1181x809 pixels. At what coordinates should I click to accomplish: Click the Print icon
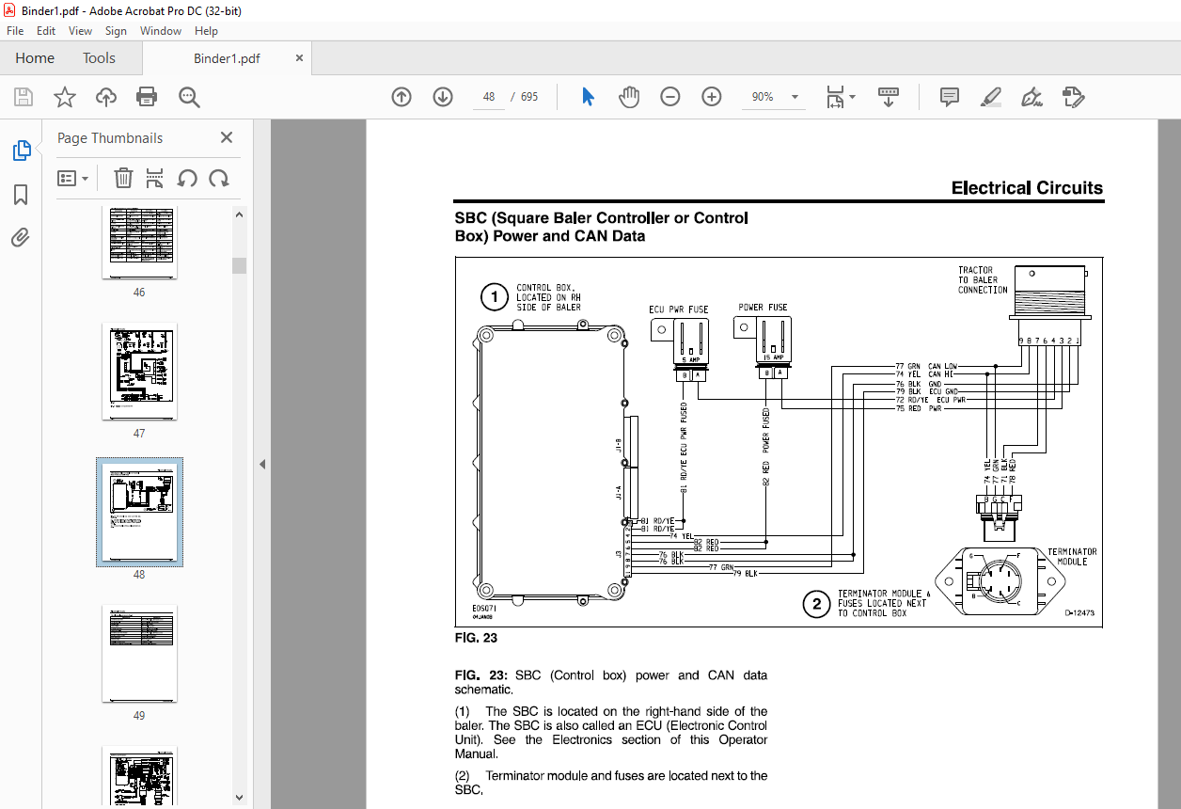(147, 97)
